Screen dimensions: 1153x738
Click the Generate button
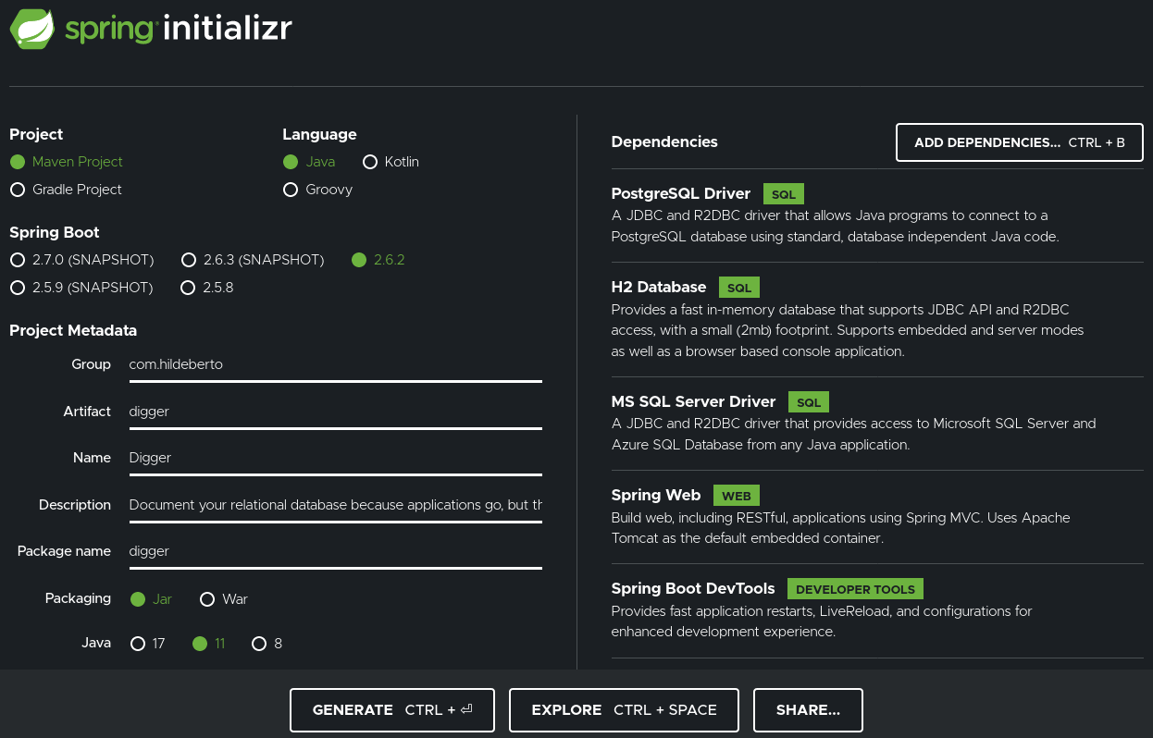coord(392,710)
